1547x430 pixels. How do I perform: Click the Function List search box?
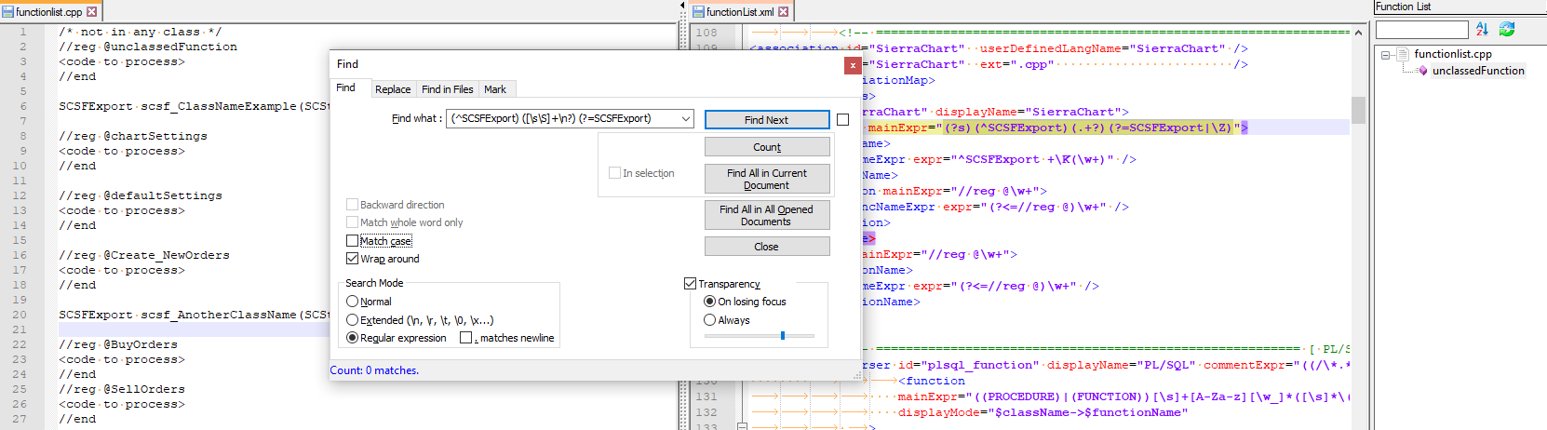click(x=1421, y=30)
